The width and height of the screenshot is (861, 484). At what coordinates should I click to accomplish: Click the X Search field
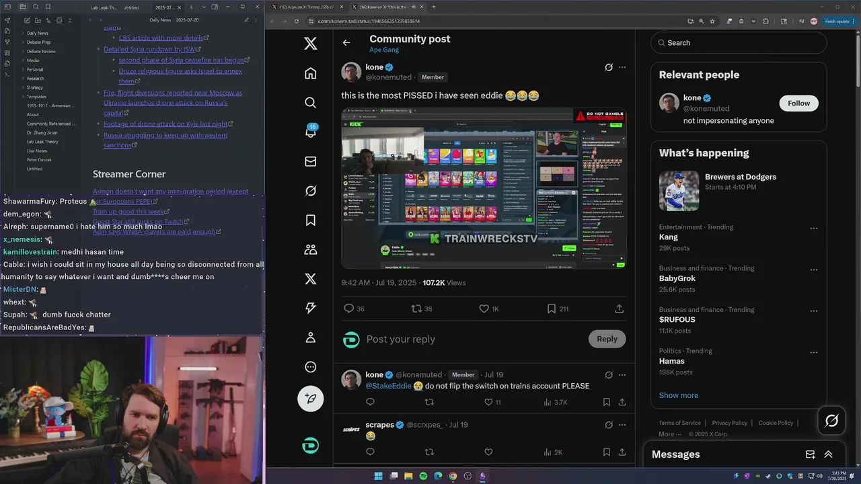coord(738,42)
